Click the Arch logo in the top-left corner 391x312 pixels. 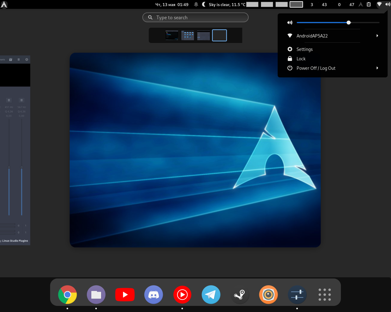point(4,4)
